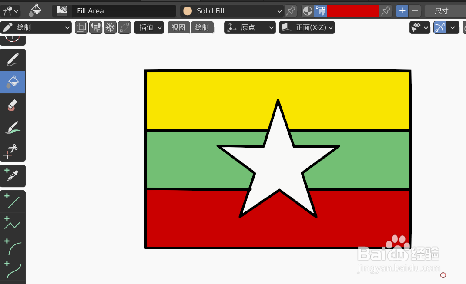The height and width of the screenshot is (284, 466).
Task: Toggle selectability and visibility eye icon
Action: coord(416,28)
